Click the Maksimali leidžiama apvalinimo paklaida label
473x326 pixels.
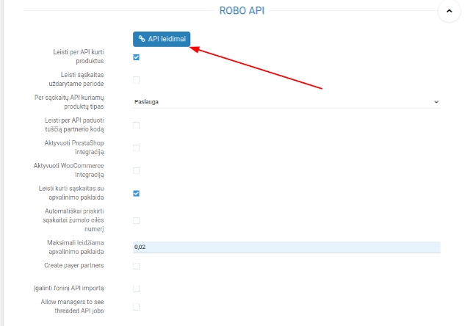point(76,247)
